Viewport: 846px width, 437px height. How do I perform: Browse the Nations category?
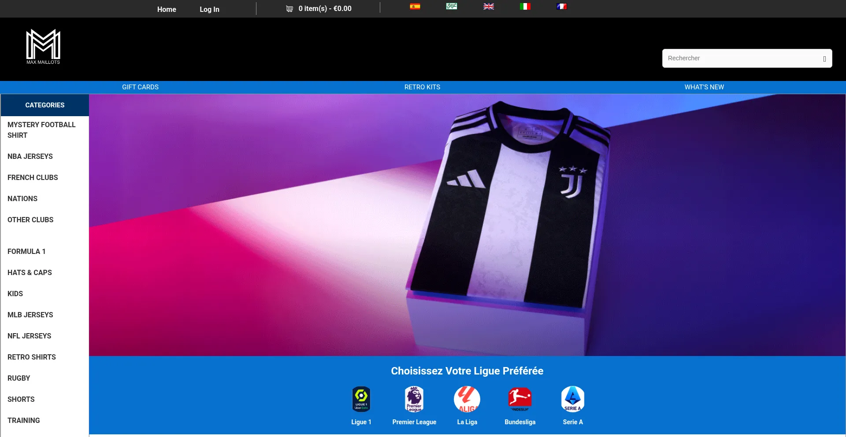22,198
